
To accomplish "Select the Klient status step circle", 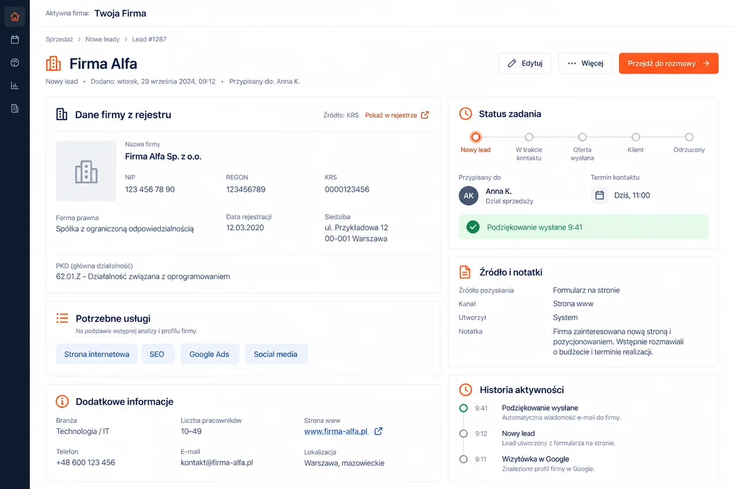I will [x=636, y=137].
